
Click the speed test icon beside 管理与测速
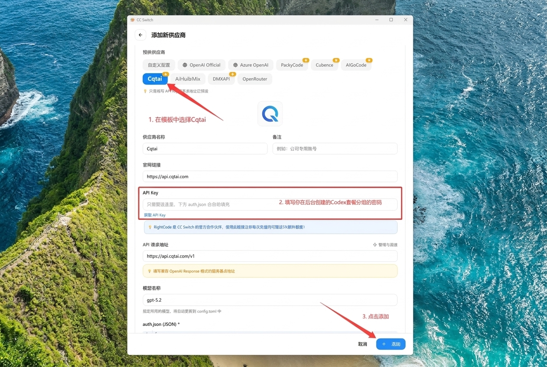click(x=375, y=245)
